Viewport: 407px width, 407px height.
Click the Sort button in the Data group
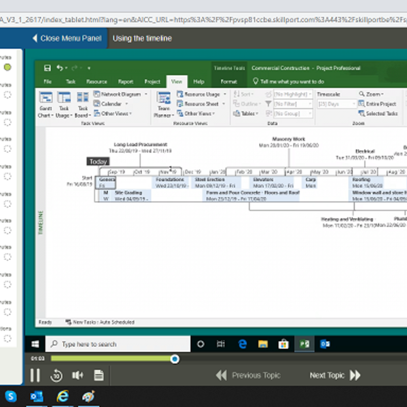pos(244,94)
